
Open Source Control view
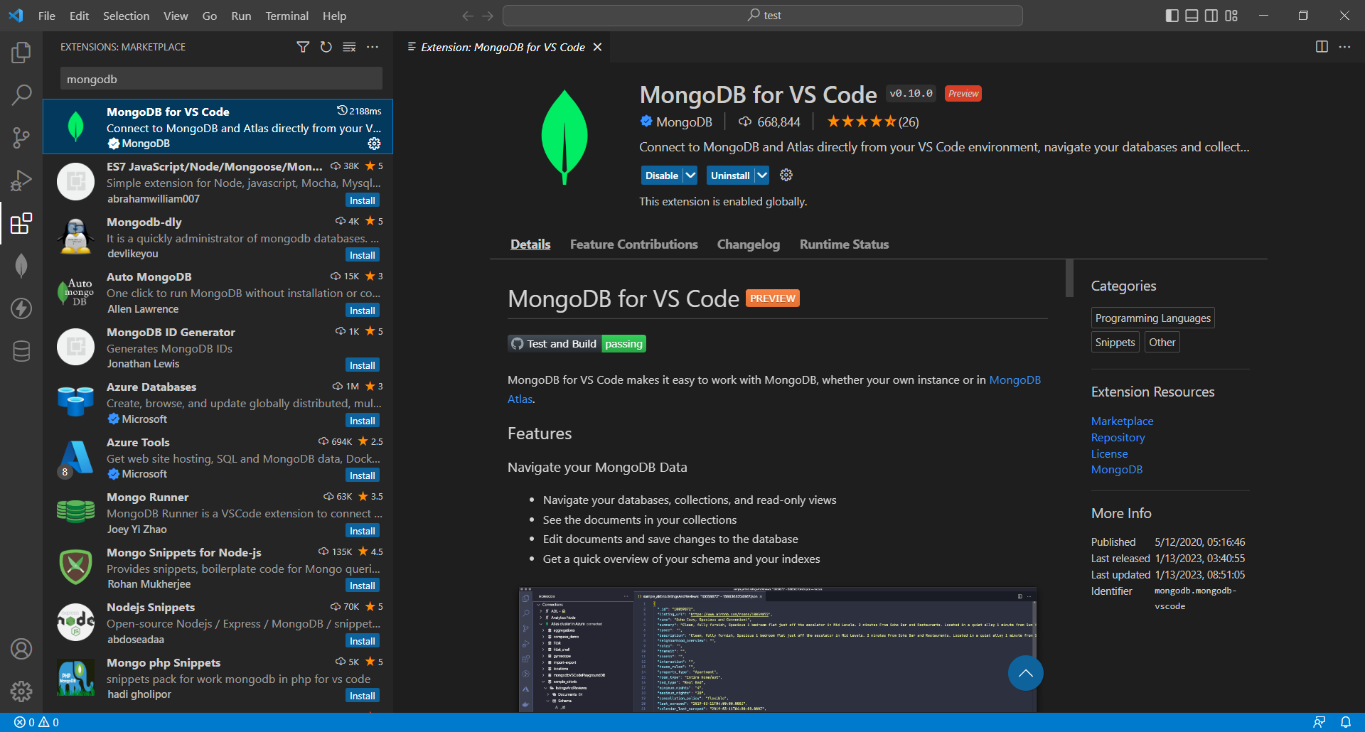[21, 138]
